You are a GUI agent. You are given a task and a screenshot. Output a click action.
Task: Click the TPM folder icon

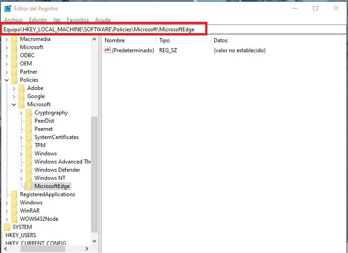[x=29, y=145]
